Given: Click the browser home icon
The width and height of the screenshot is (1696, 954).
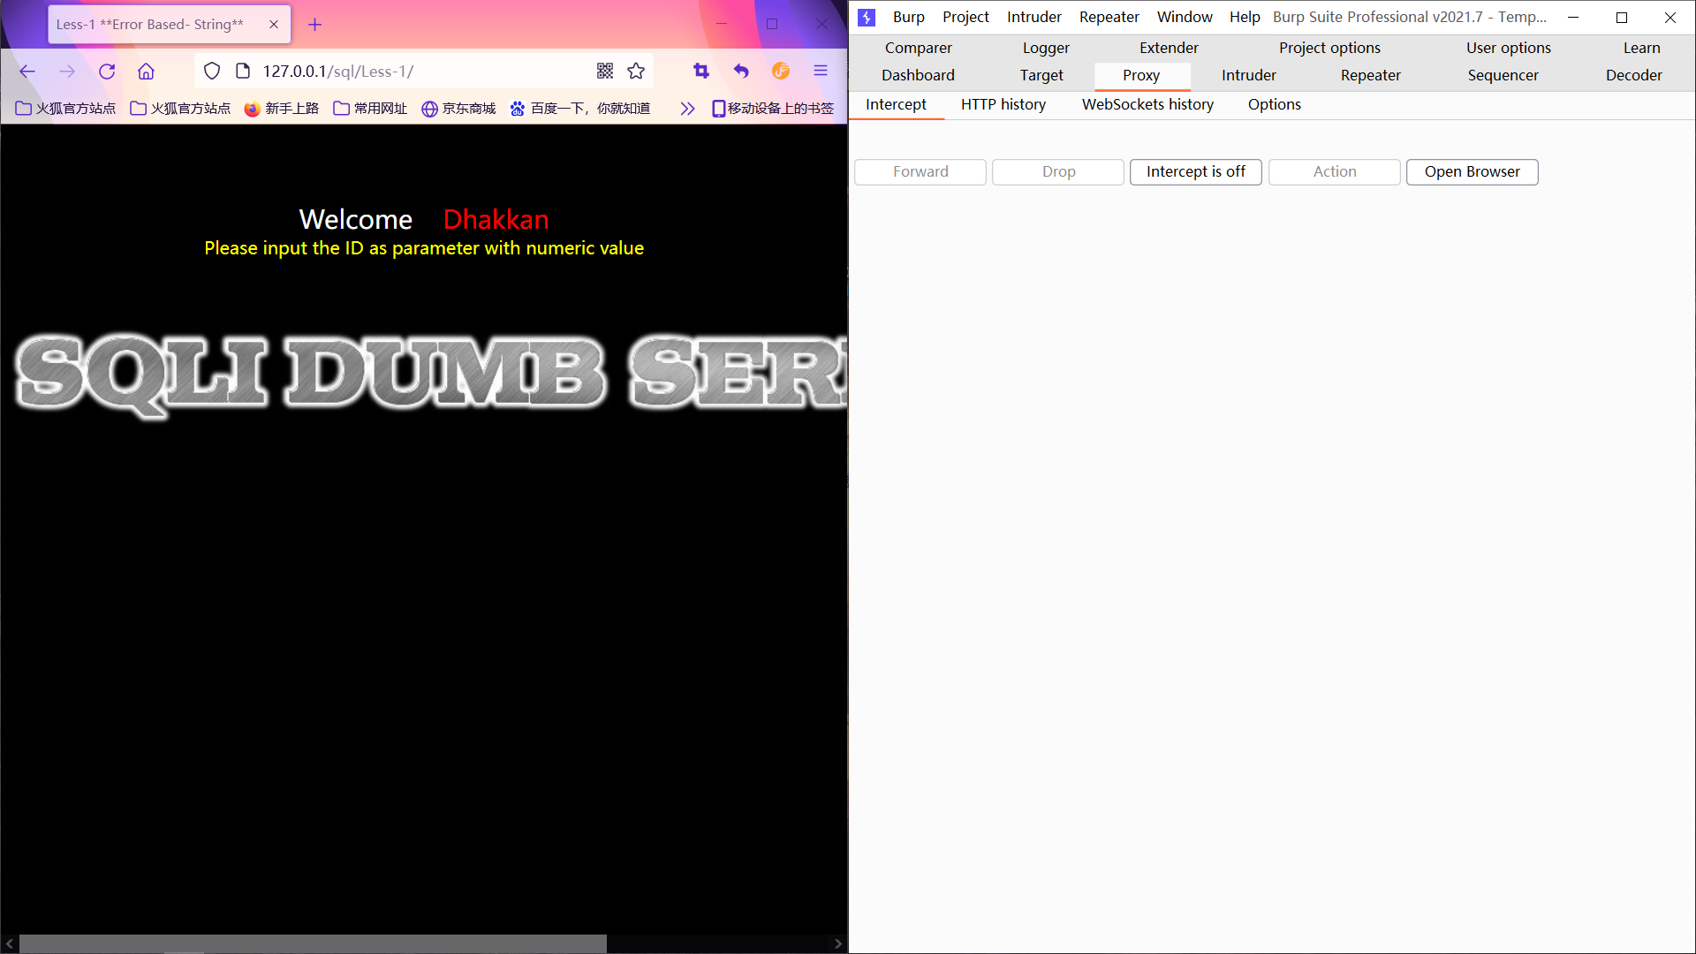Looking at the screenshot, I should (146, 72).
